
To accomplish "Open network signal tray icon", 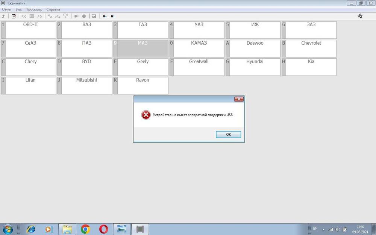I will [x=331, y=229].
